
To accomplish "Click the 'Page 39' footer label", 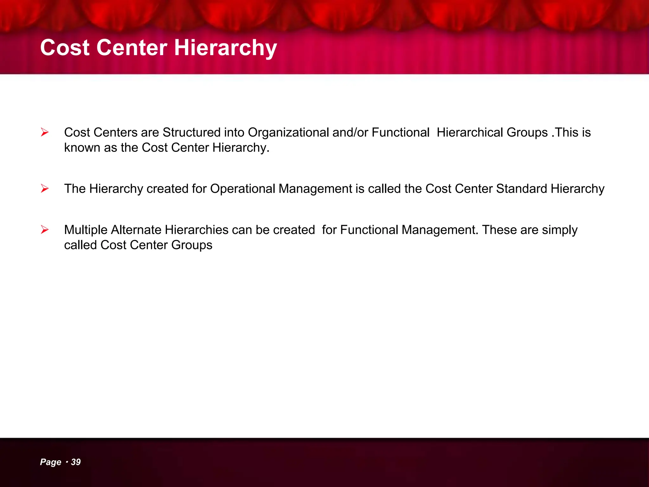I will (60, 462).
